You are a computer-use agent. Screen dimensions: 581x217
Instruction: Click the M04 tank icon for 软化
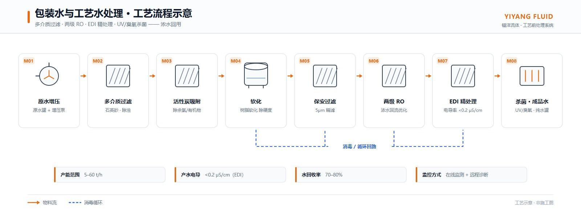pos(256,76)
